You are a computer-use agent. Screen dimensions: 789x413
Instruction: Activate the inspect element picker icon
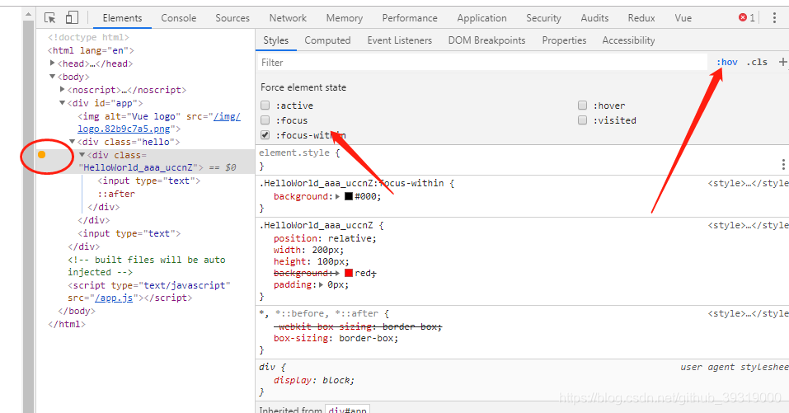point(49,18)
